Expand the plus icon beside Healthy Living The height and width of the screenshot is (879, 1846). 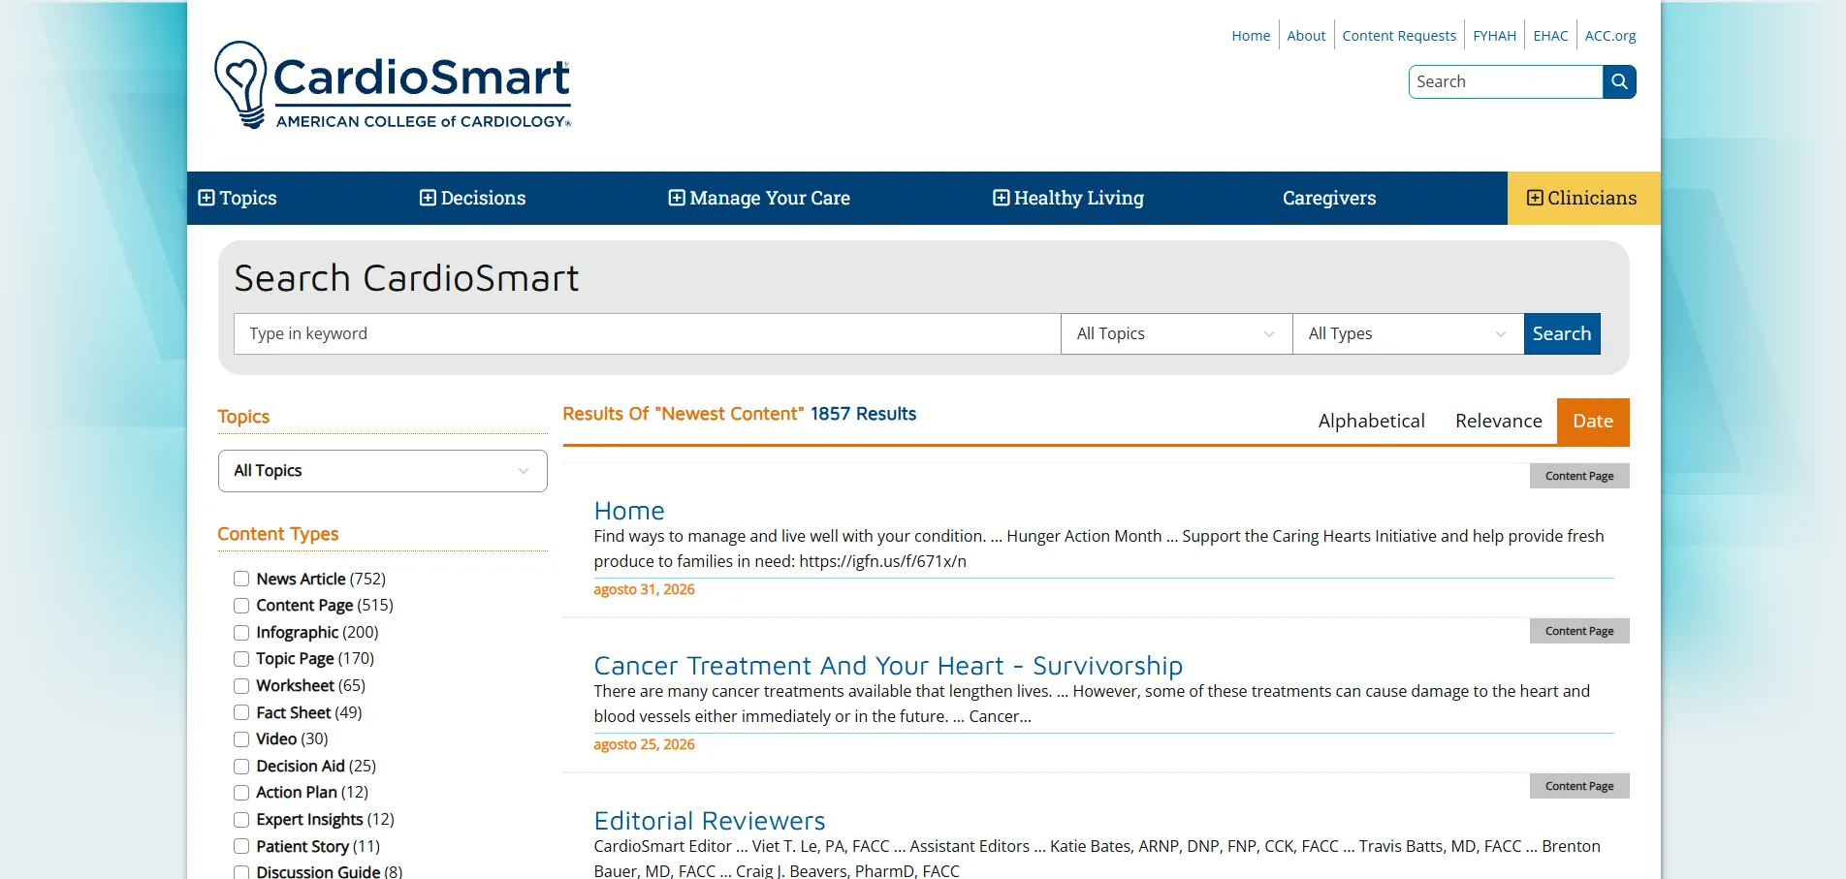1002,198
